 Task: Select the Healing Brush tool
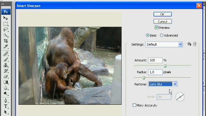click(x=5, y=54)
